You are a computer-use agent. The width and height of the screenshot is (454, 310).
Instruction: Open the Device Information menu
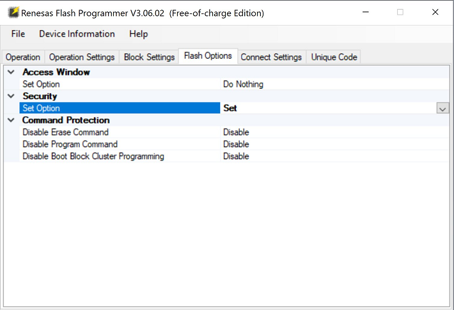point(77,34)
